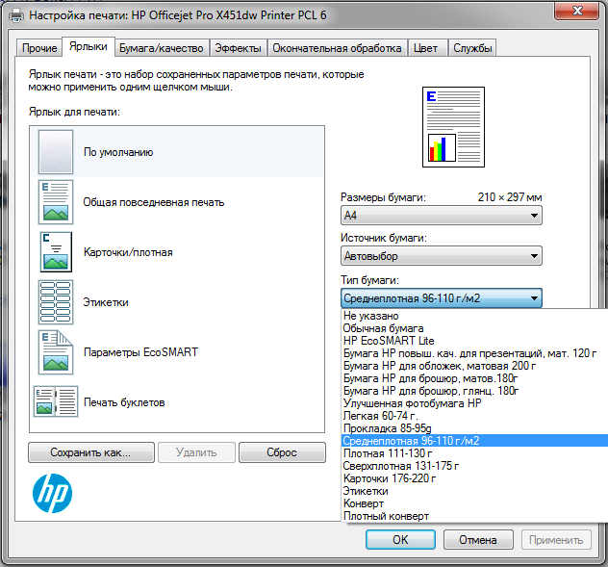Click the Применить button
Image resolution: width=608 pixels, height=567 pixels.
click(x=556, y=540)
